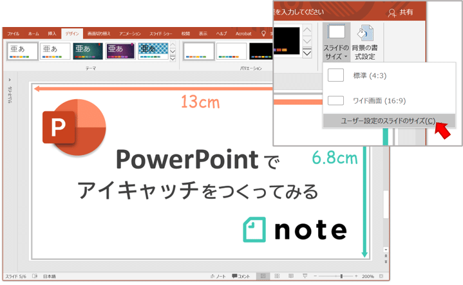Open the ファイル tab
Screen dimensions: 463x285
tap(14, 33)
